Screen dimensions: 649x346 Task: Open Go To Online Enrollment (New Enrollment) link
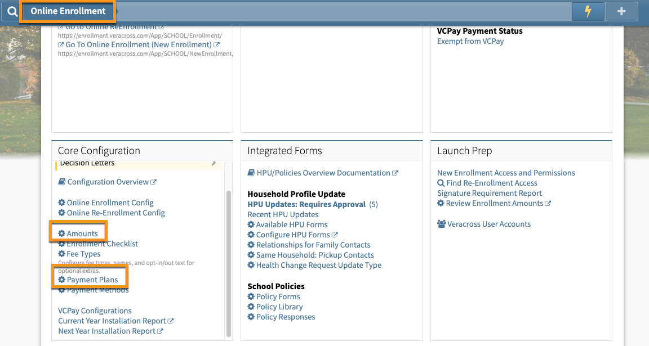(x=139, y=44)
